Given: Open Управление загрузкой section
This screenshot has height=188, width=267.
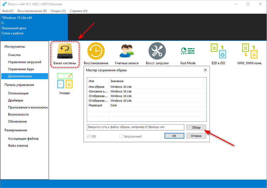Looking at the screenshot, I should point(25,62).
